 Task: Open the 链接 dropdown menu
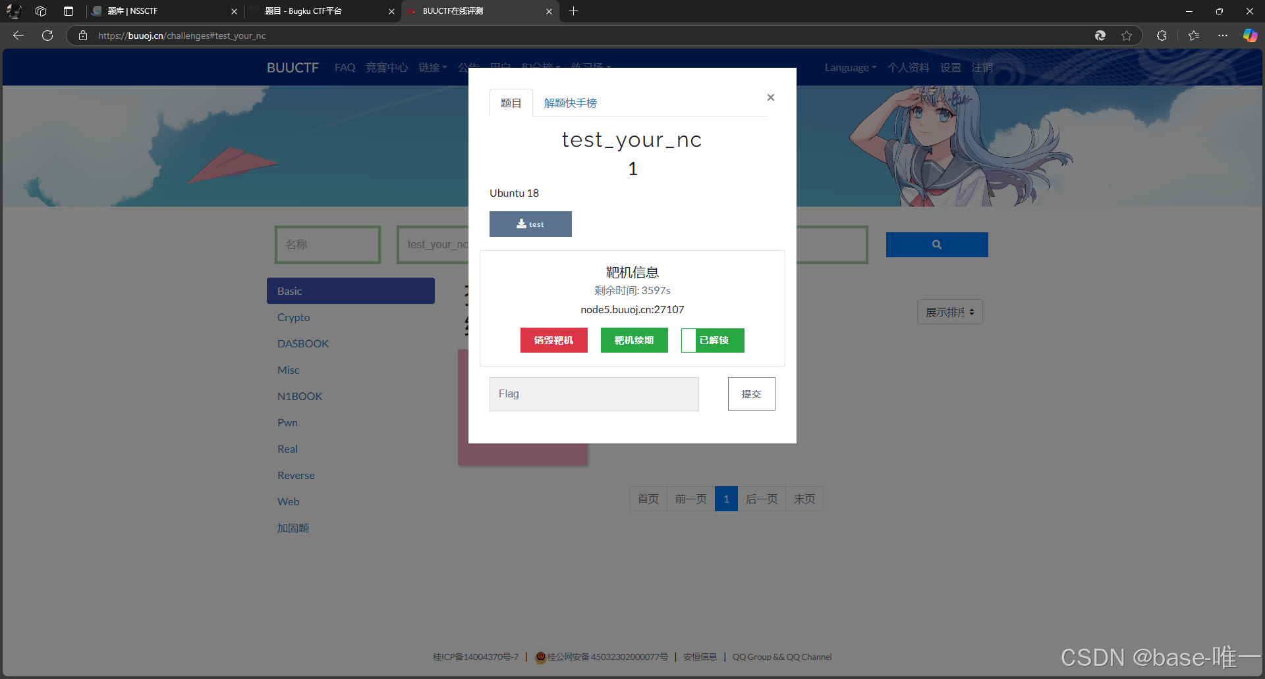432,67
